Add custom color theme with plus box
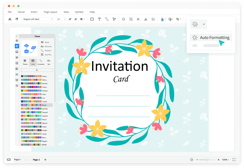This screenshot has height=168, width=244. click(37, 70)
